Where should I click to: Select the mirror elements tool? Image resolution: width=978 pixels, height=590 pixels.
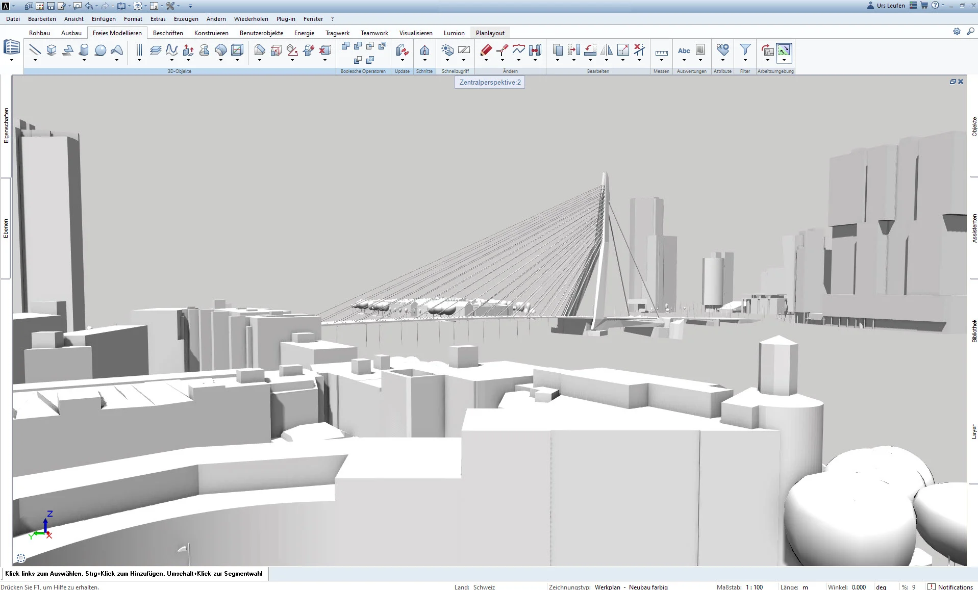tap(607, 50)
